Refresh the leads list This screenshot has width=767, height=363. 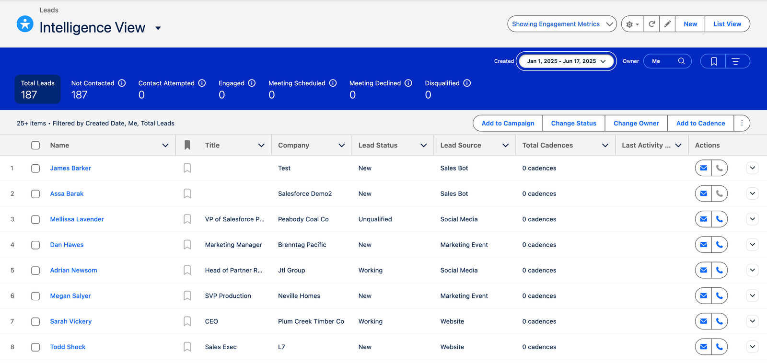point(651,24)
